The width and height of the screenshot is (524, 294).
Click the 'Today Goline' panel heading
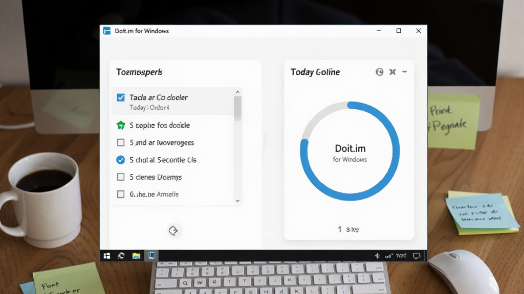(x=315, y=72)
